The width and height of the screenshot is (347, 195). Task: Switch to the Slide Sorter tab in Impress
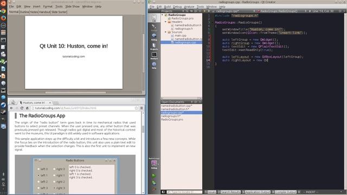[59, 12]
